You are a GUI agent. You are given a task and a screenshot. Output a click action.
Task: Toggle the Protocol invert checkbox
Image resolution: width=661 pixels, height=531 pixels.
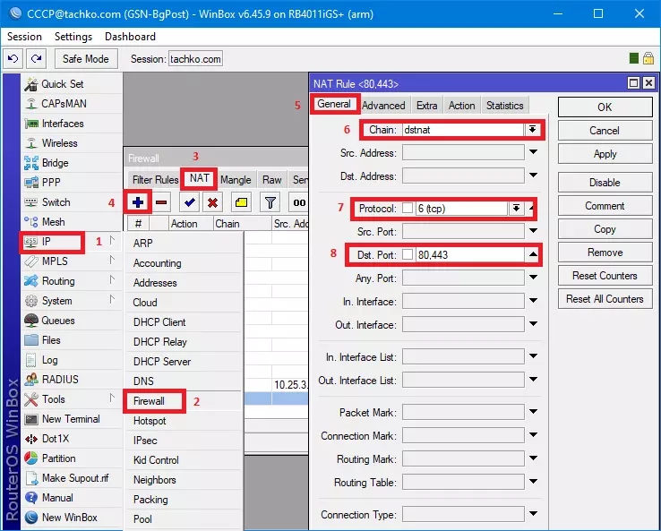pos(408,209)
